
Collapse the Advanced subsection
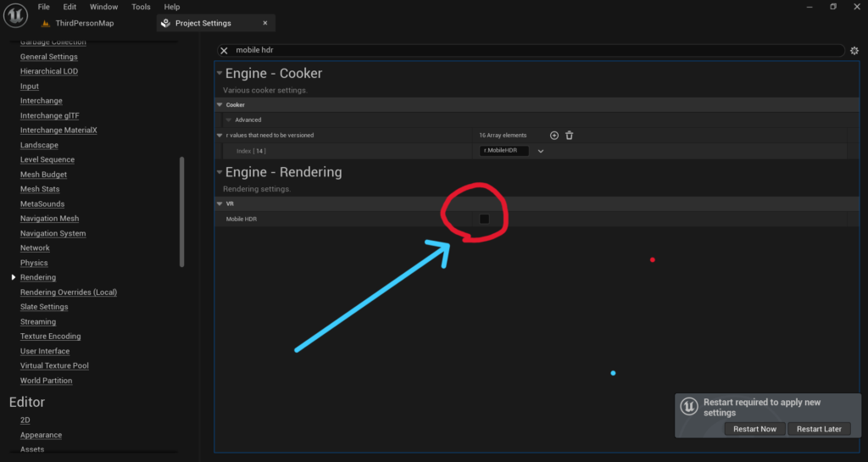[229, 120]
